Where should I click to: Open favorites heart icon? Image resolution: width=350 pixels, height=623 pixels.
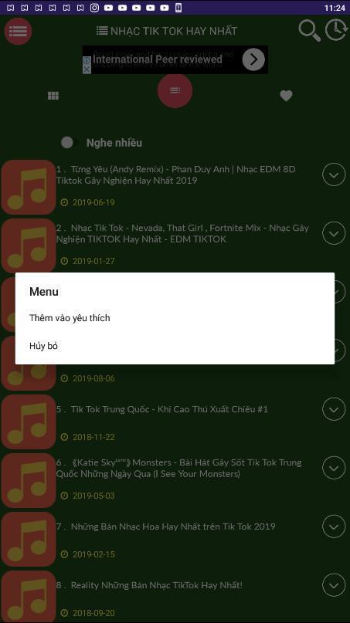(286, 96)
